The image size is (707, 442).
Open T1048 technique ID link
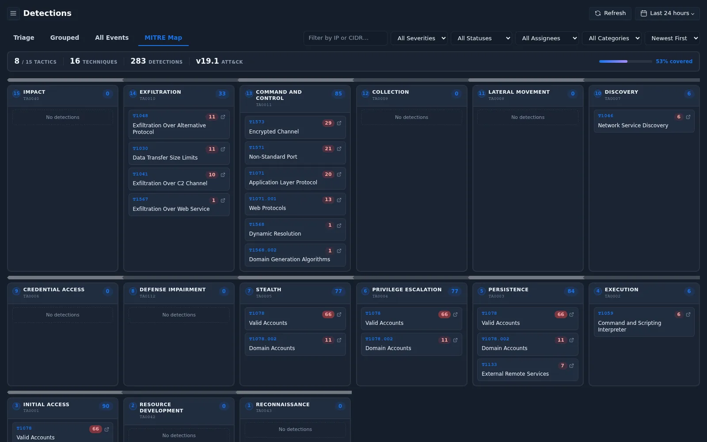click(141, 116)
